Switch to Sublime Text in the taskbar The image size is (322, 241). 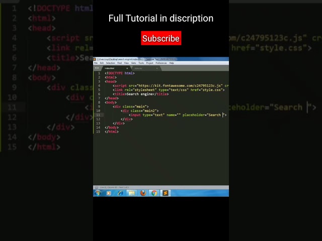coord(166,193)
